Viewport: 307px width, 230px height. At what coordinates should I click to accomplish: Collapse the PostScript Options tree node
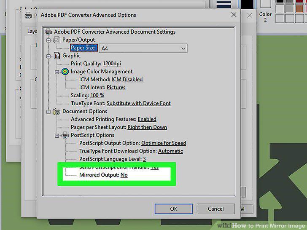click(x=57, y=136)
